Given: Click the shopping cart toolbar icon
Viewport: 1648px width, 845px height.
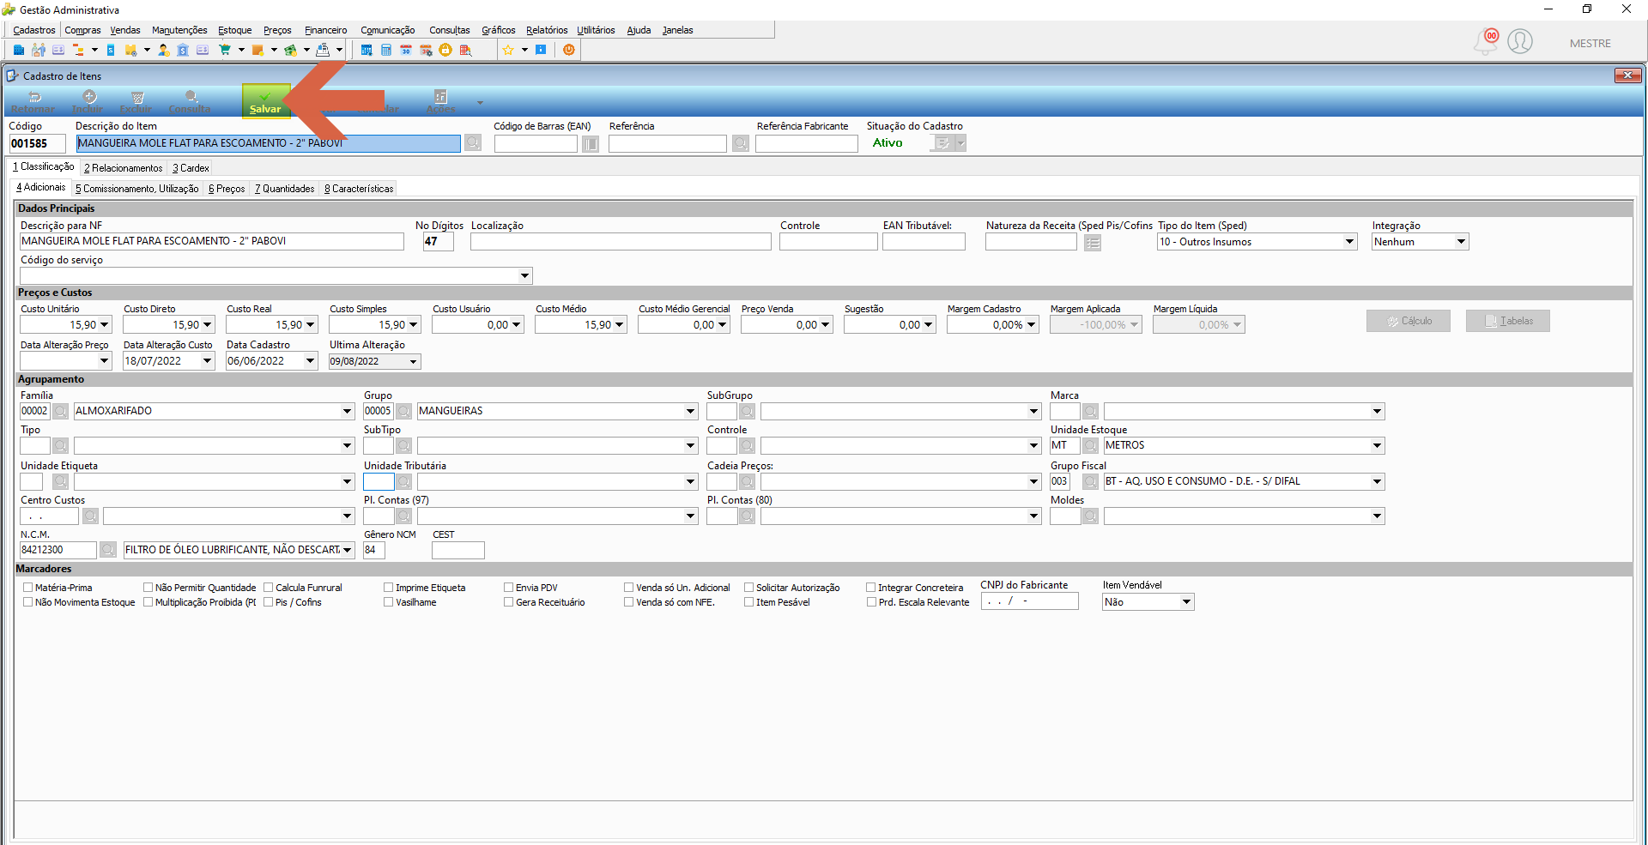Looking at the screenshot, I should pyautogui.click(x=225, y=50).
